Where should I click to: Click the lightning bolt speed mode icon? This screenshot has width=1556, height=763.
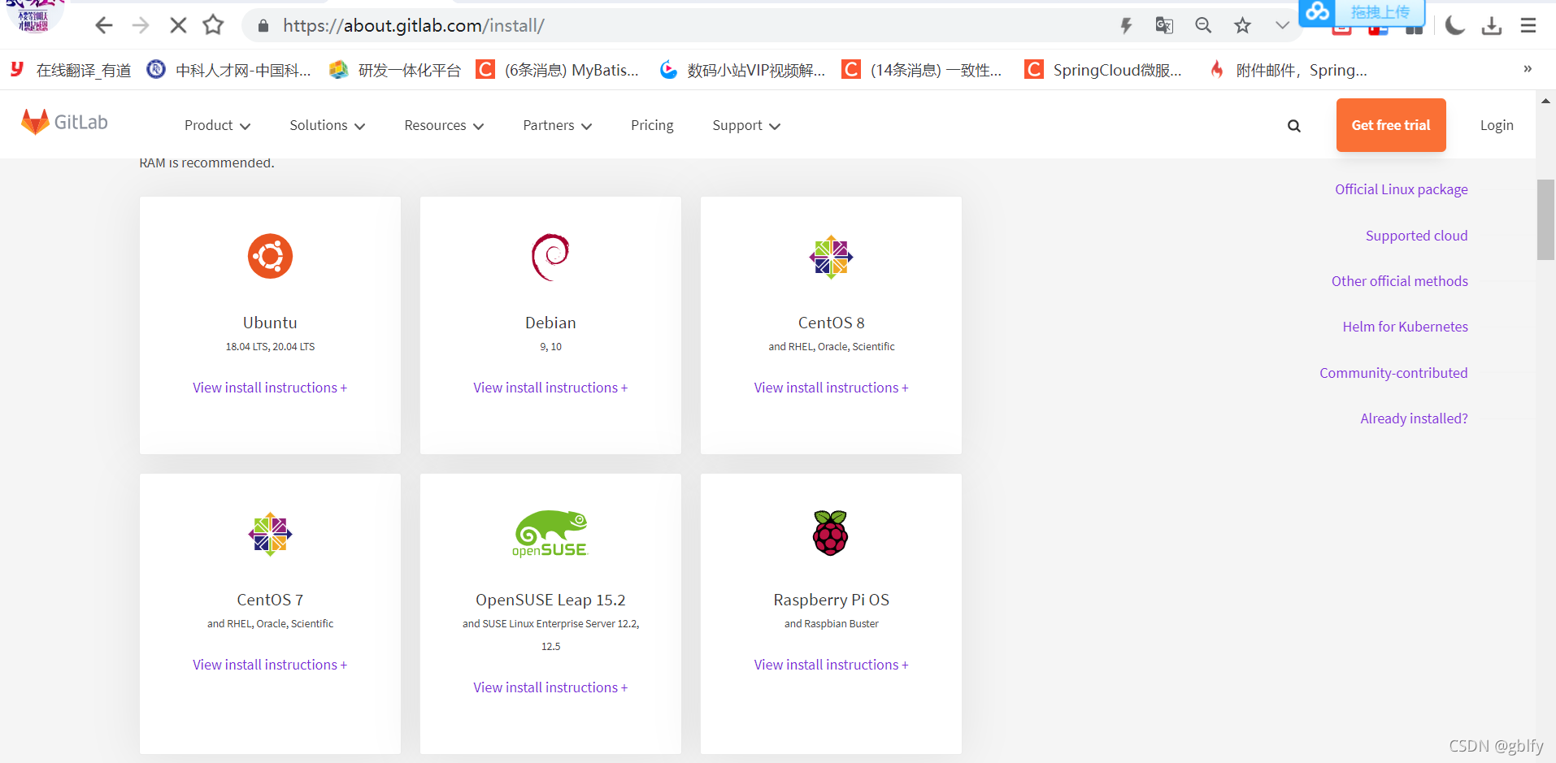point(1126,25)
